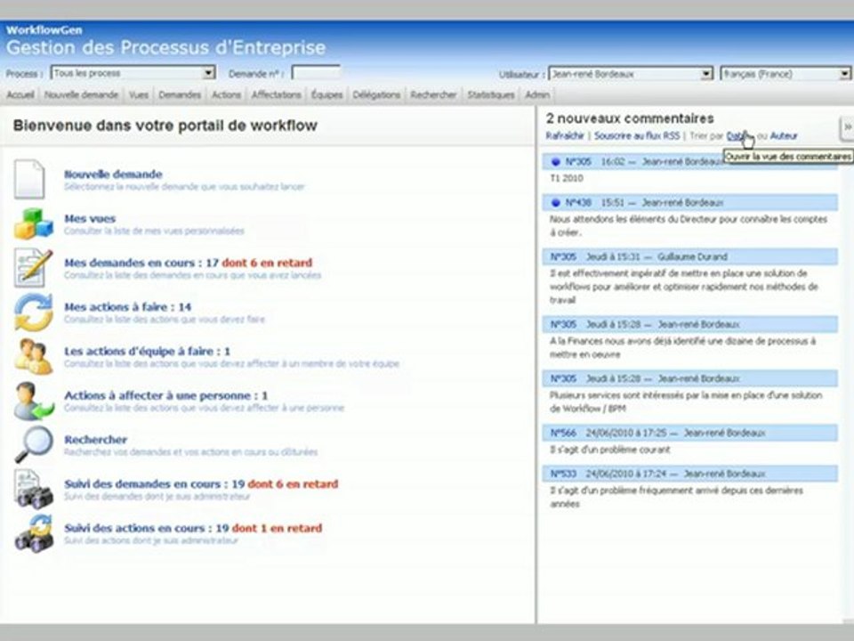Click the blank page icon for Nouvelle demande

(x=28, y=179)
